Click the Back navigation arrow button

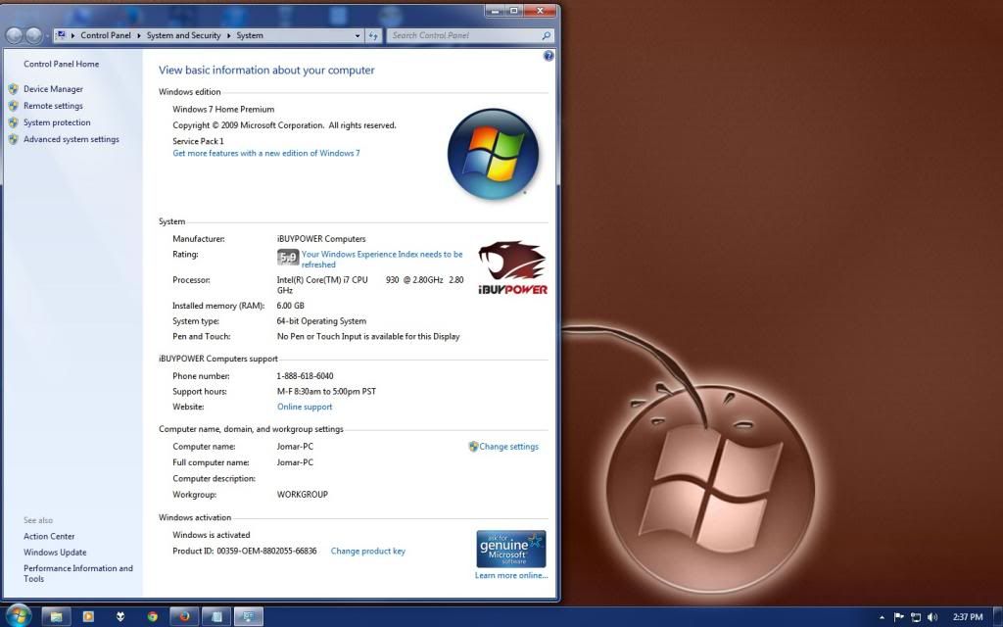15,35
